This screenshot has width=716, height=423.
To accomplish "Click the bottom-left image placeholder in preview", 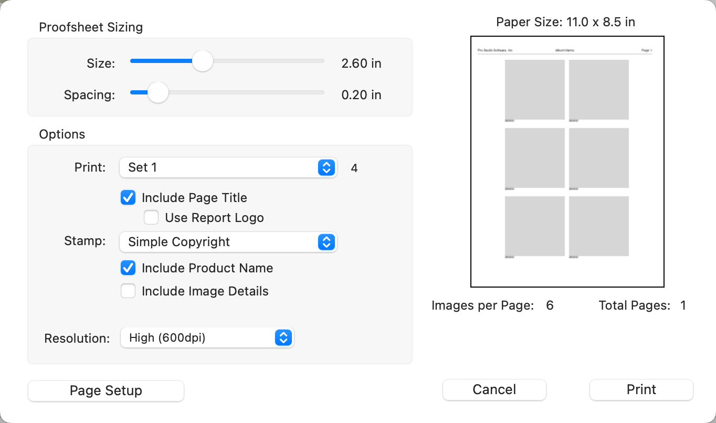I will pos(535,226).
